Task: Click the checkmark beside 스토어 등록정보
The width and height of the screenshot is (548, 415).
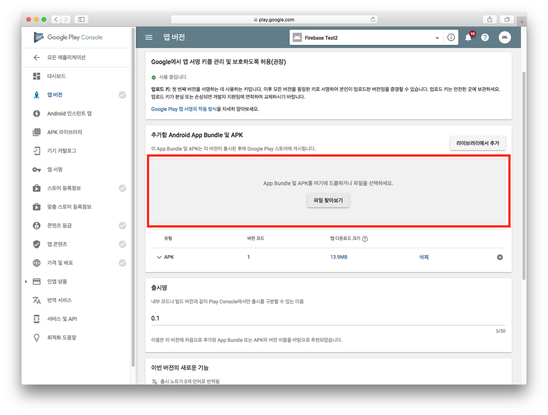Action: coord(122,188)
